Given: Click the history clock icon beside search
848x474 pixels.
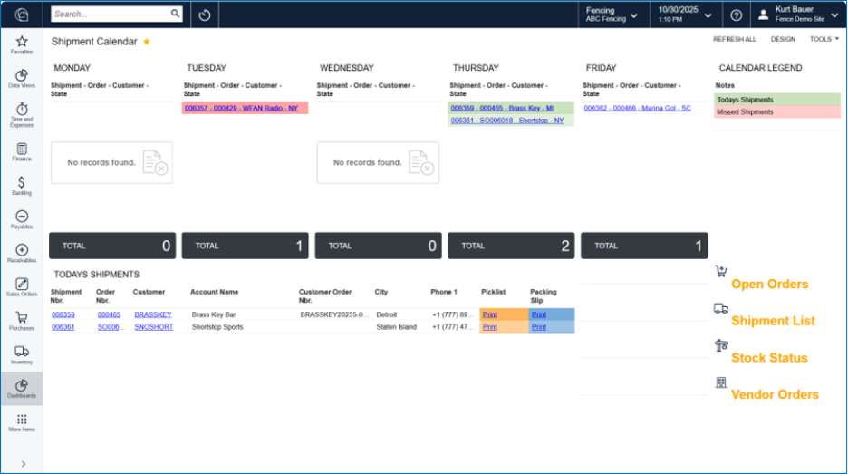Looking at the screenshot, I should pos(205,15).
